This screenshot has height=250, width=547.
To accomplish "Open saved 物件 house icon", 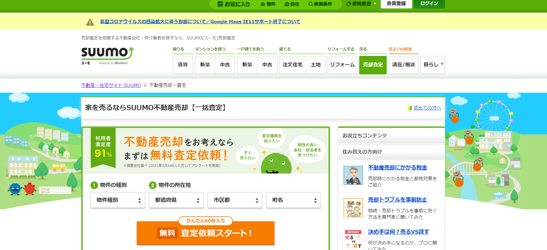I will (268, 4).
